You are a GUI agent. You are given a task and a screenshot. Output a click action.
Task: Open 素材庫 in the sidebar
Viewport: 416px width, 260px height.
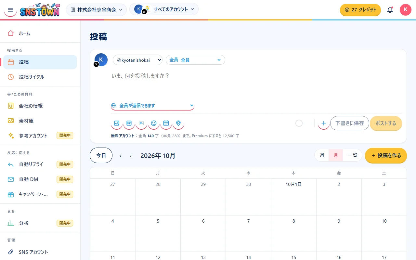tap(40, 121)
